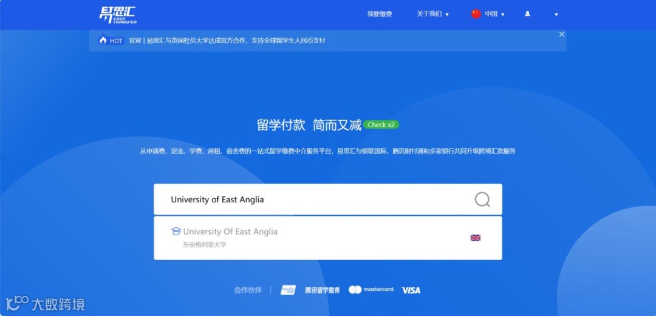
Task: Click the Mastercard partner logo
Action: (x=371, y=290)
